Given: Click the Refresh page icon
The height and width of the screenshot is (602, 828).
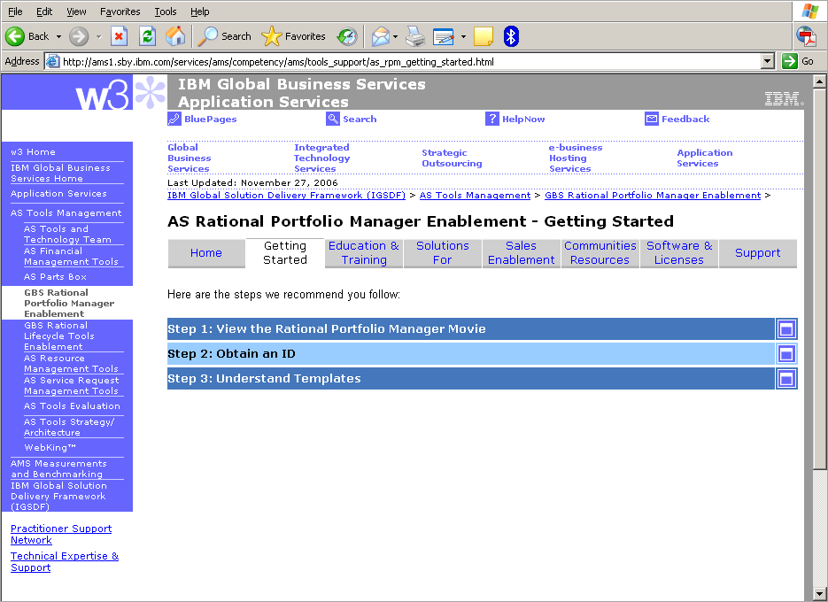Looking at the screenshot, I should 147,36.
